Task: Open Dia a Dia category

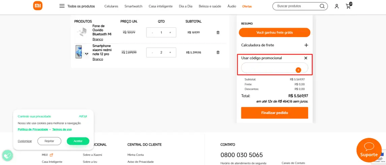Action: 186,6
